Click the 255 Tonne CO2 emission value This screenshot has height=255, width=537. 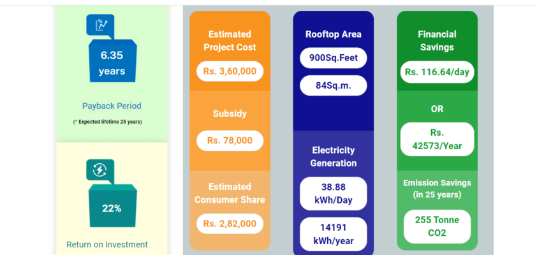coord(437,226)
